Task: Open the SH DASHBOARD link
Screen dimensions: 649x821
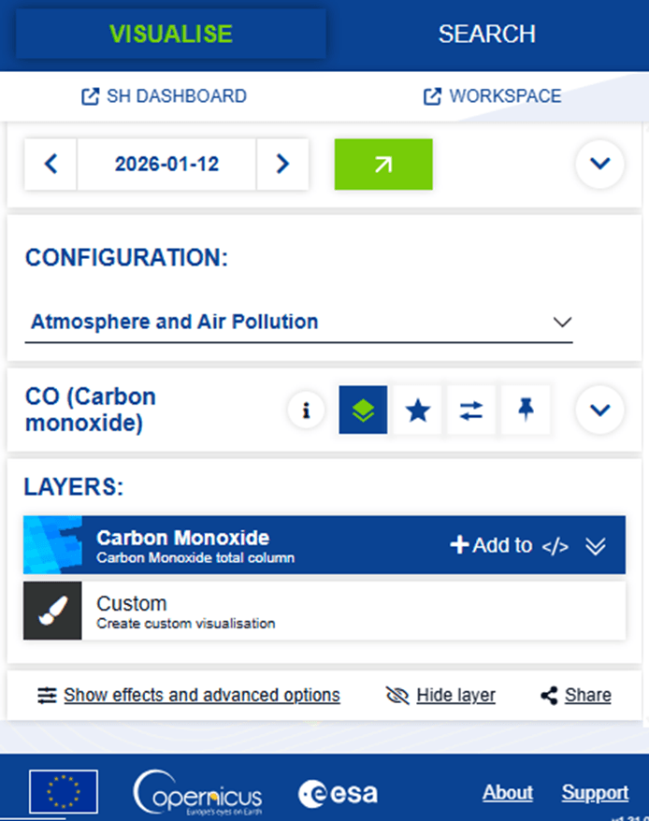Action: point(164,96)
